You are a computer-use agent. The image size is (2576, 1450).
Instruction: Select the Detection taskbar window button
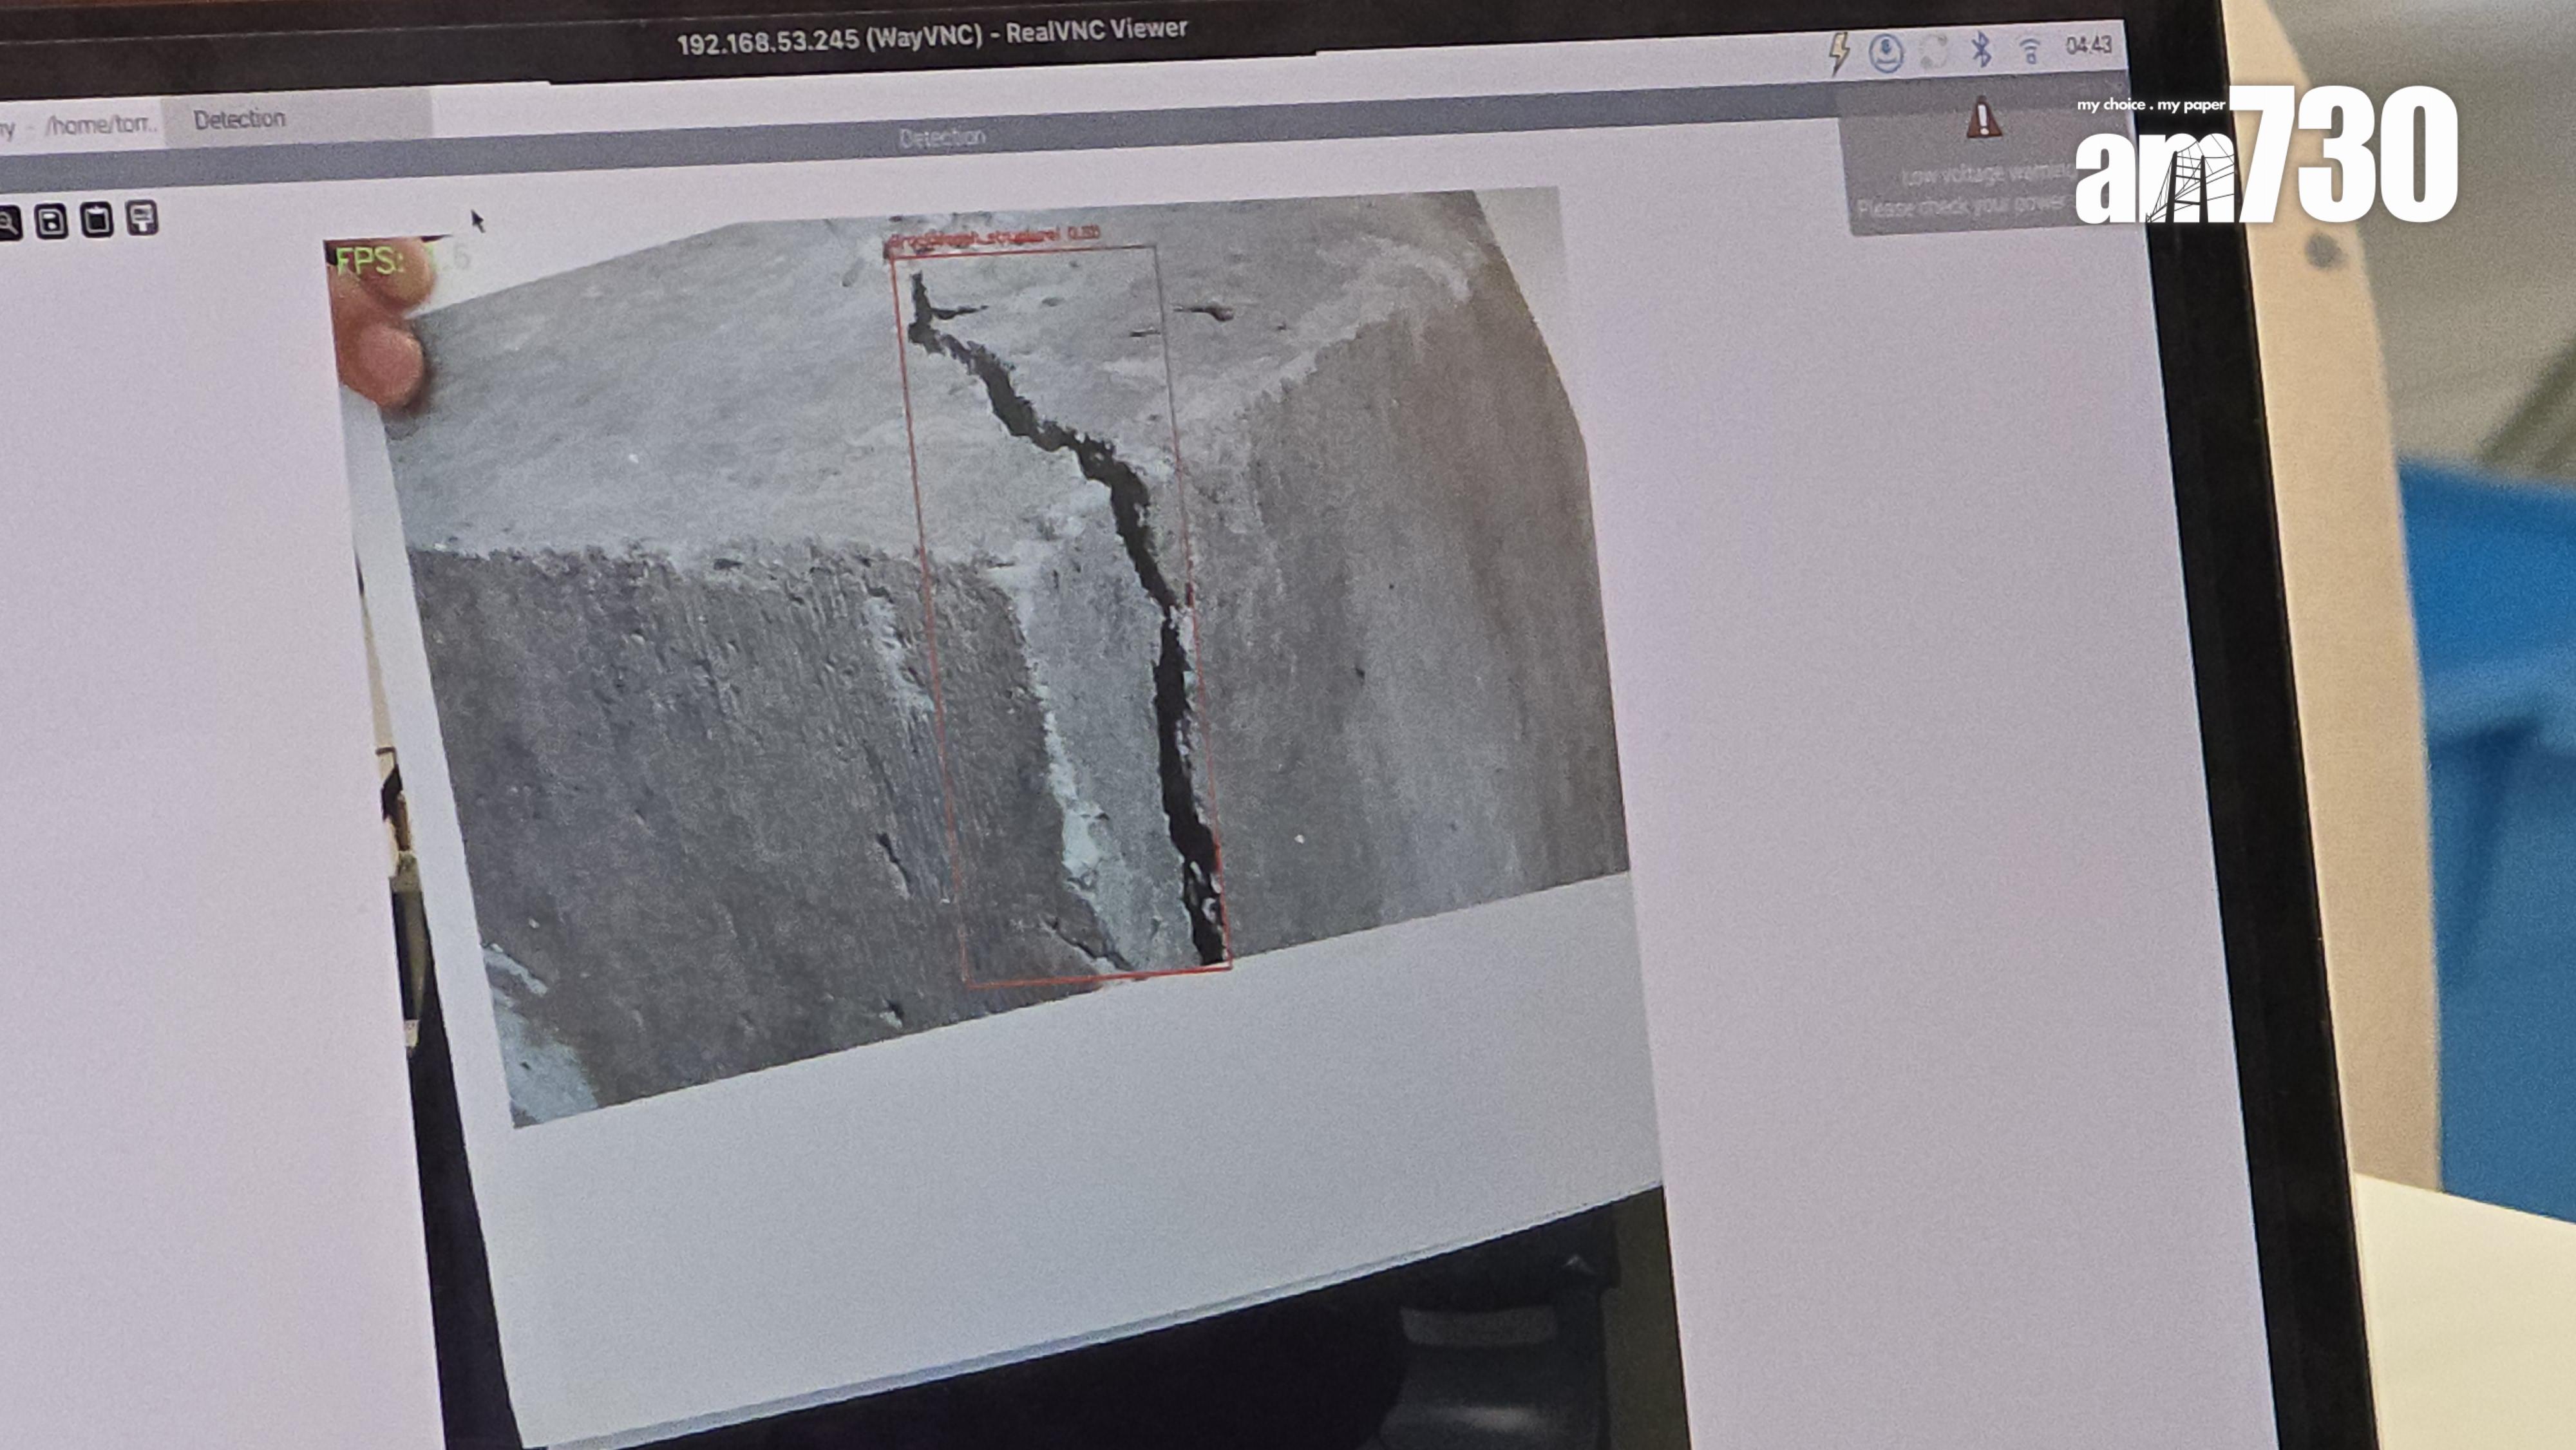click(x=240, y=120)
